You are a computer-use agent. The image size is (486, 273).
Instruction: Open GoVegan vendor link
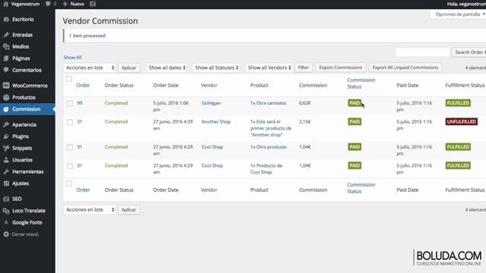pos(211,103)
